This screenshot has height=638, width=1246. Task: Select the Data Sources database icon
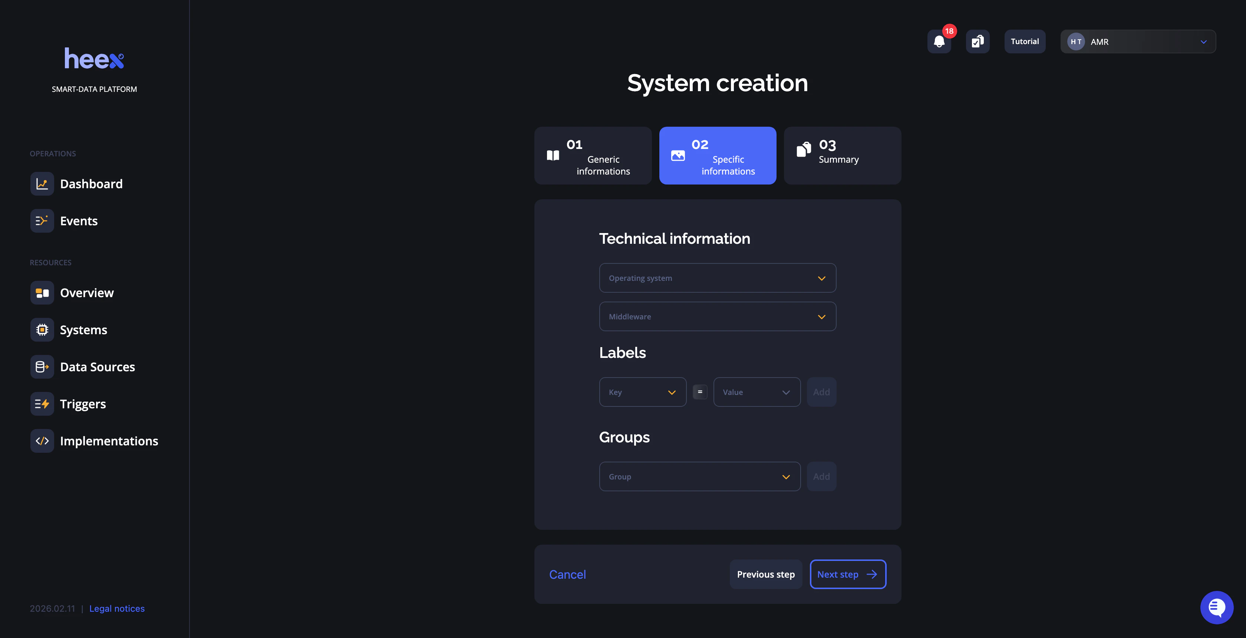click(x=42, y=367)
